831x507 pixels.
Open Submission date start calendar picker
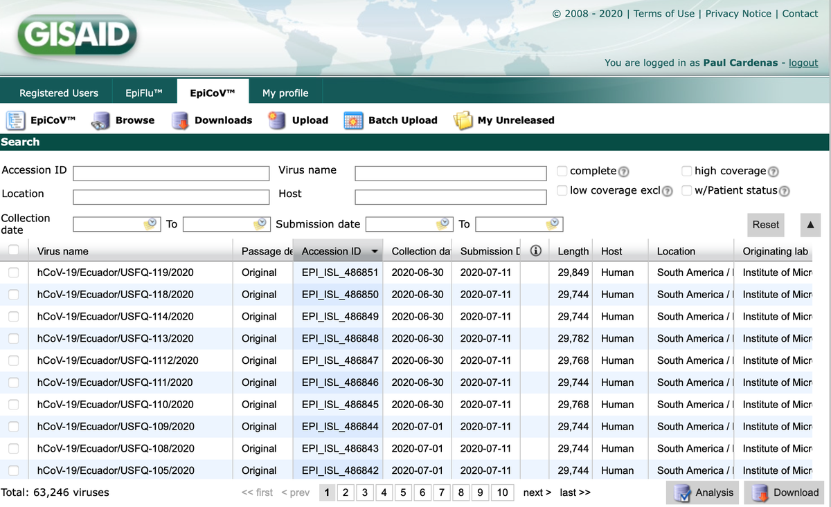(443, 224)
